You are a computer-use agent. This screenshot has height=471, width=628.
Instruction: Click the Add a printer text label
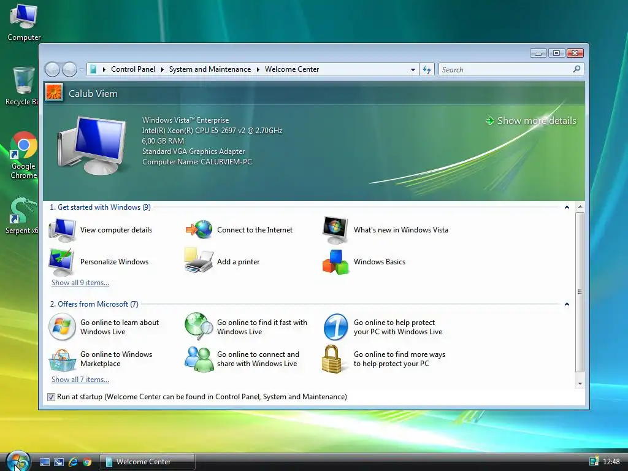(x=239, y=261)
